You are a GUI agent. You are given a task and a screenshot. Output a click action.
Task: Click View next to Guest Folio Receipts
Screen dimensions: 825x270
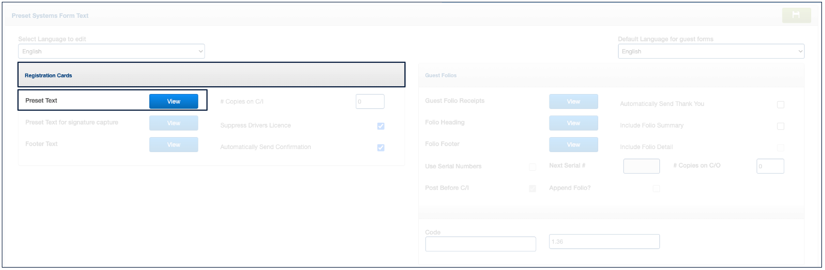point(573,102)
